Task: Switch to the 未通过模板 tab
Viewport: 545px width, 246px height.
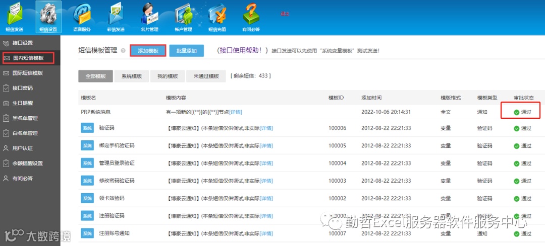Action: pos(206,76)
